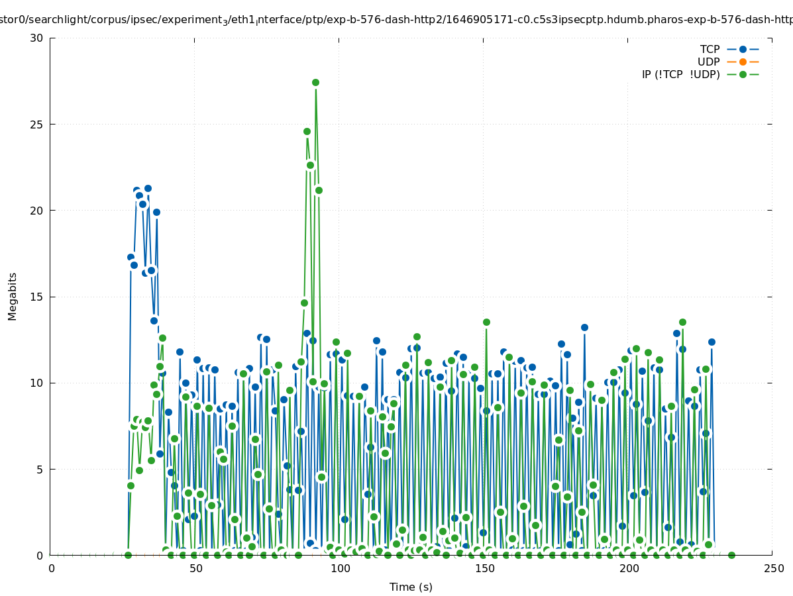The width and height of the screenshot is (793, 596).
Task: Click the TCP legend label
Action: 710,50
